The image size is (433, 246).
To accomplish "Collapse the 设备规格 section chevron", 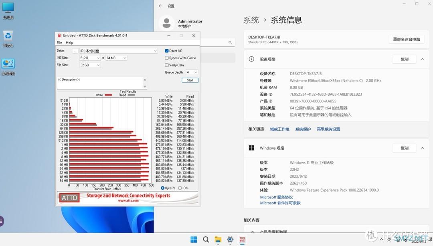I will click(x=422, y=59).
